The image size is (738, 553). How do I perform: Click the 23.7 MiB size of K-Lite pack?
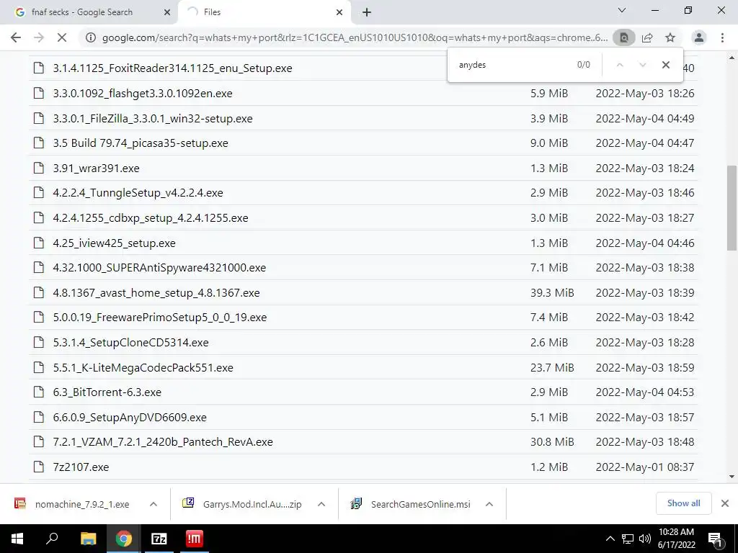click(x=552, y=368)
